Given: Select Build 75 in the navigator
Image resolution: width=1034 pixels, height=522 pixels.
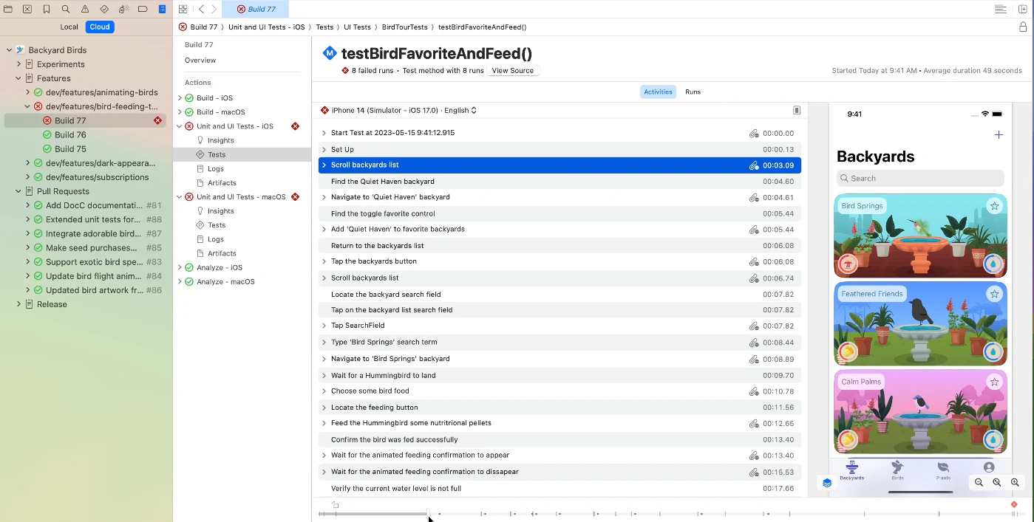Looking at the screenshot, I should click(70, 148).
